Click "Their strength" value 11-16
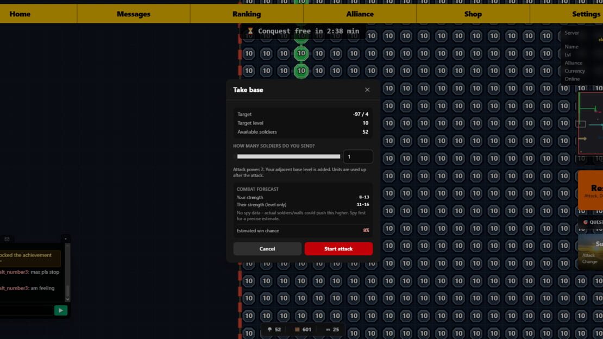Screen dimensions: 603x339 coord(363,205)
